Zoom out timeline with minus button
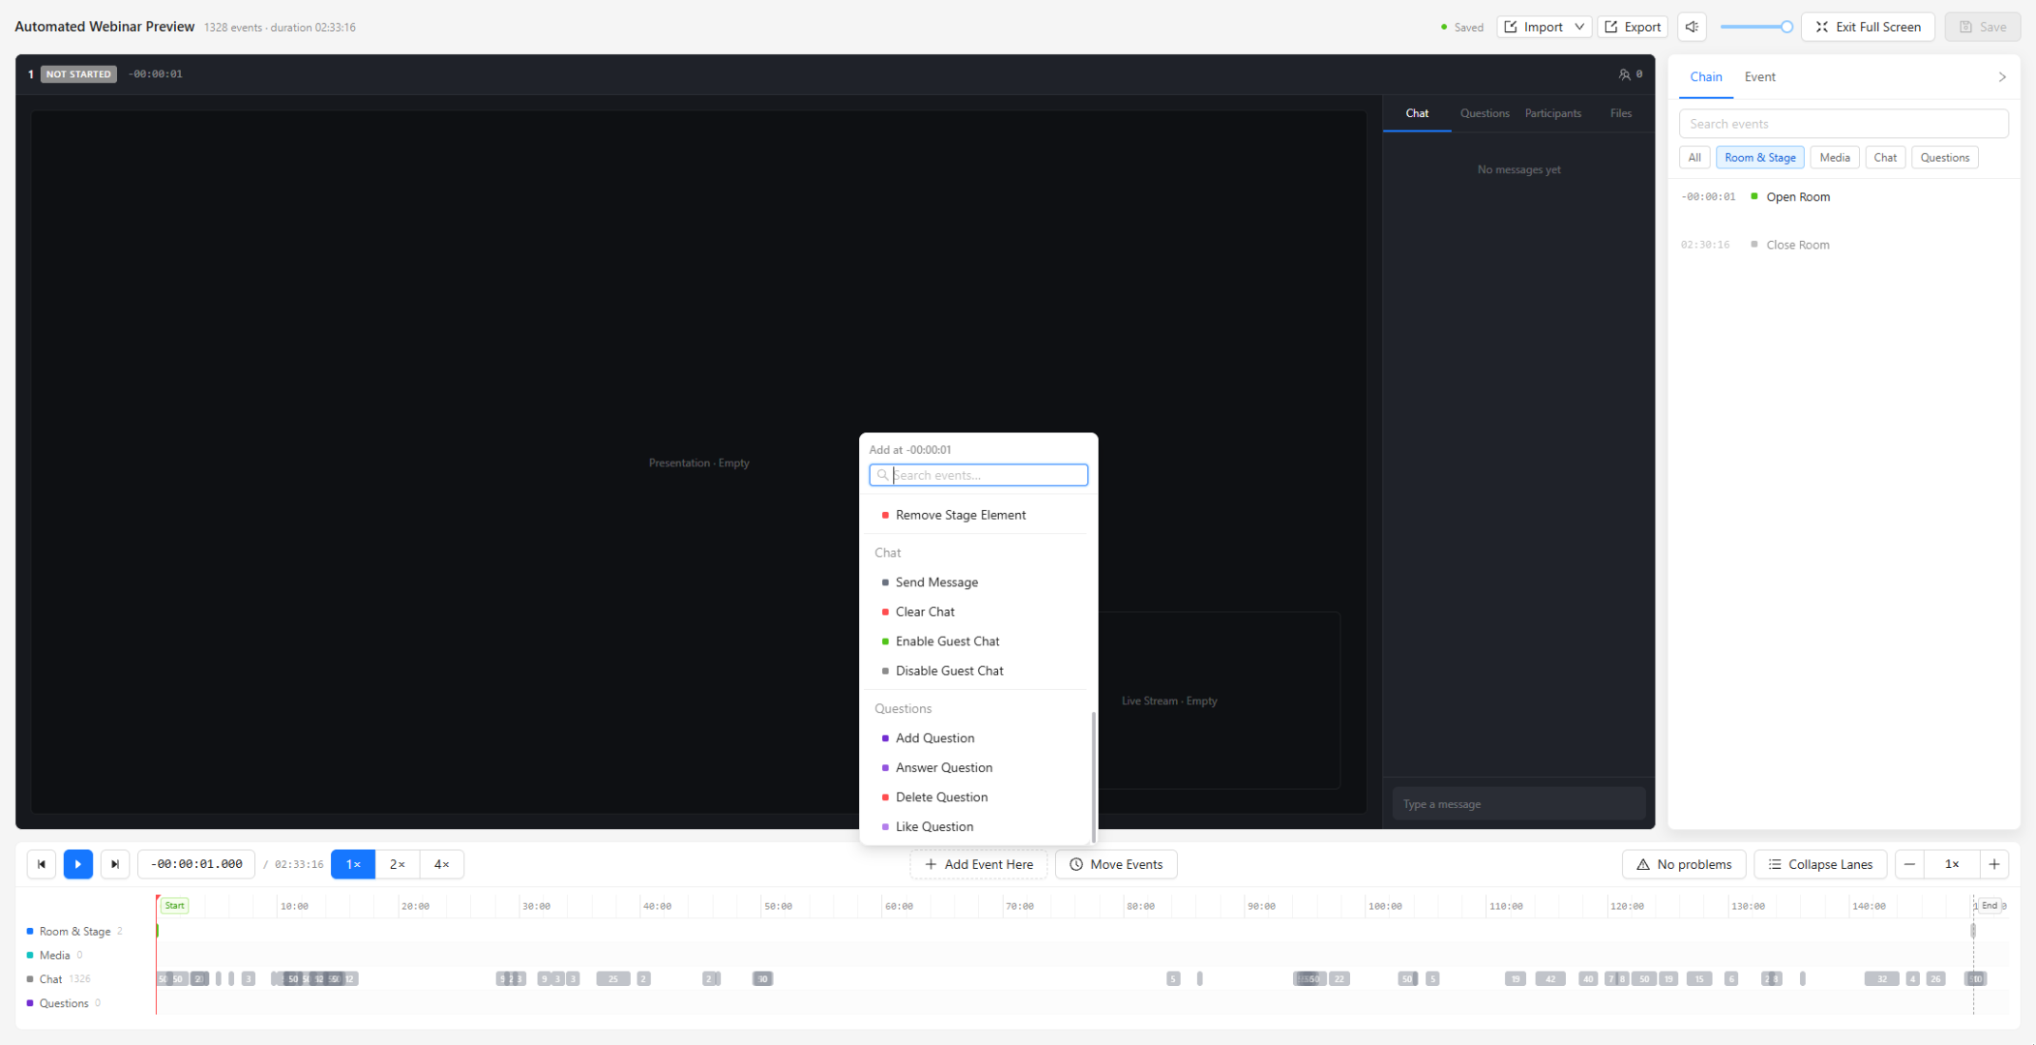The image size is (2036, 1045). pos(1909,864)
